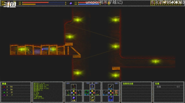The width and height of the screenshot is (185, 103).
Task: Select the blue potion slot x2
Action: point(79,93)
